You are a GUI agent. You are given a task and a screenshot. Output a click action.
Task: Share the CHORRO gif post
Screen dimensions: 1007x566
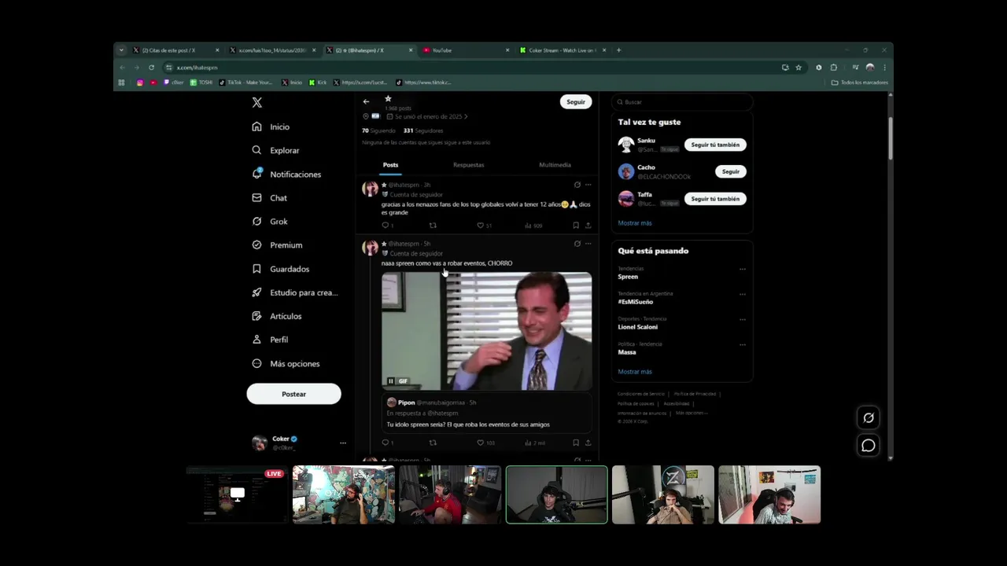(x=588, y=443)
